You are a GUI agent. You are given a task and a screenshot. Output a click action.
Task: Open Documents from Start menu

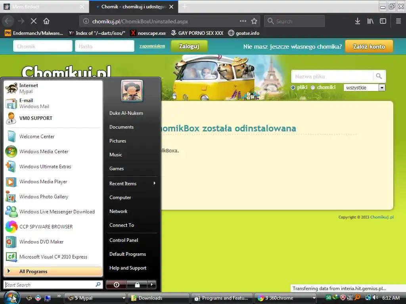[121, 127]
